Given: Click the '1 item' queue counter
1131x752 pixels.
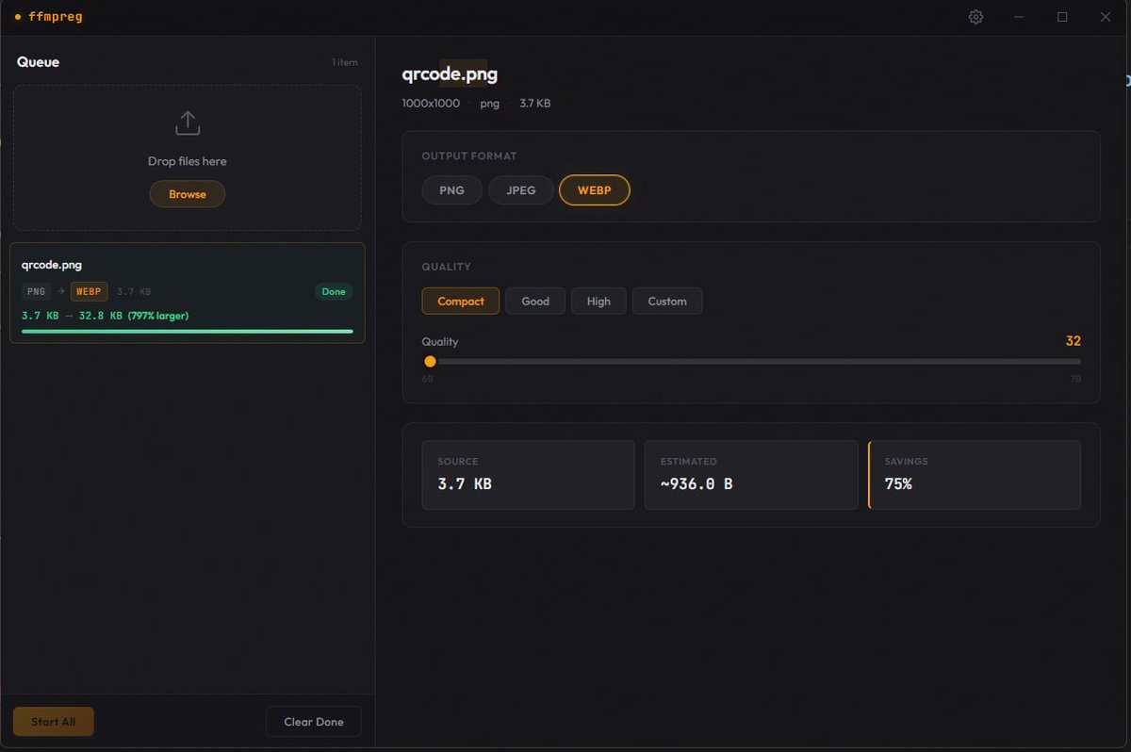Looking at the screenshot, I should [345, 62].
